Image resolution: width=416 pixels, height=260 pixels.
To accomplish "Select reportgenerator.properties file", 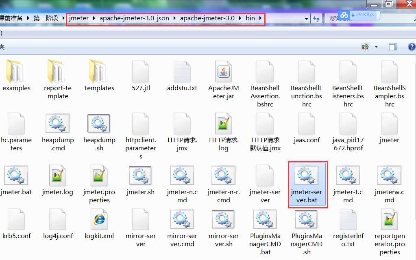I will point(390,232).
